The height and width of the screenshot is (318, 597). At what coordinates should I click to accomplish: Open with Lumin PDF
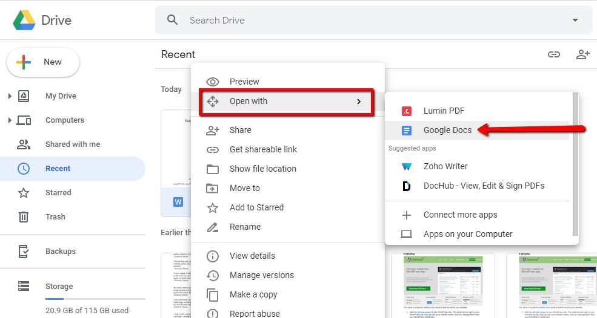[x=477, y=111]
